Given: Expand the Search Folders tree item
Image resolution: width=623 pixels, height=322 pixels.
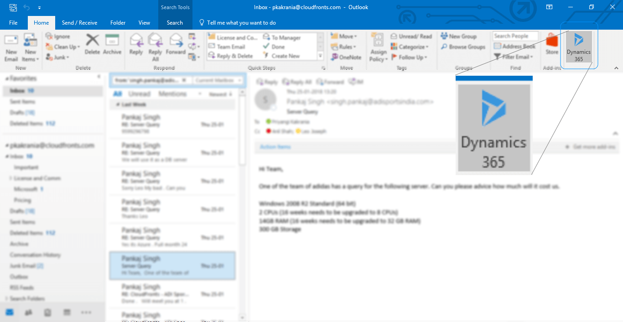Looking at the screenshot, I should pyautogui.click(x=6, y=299).
